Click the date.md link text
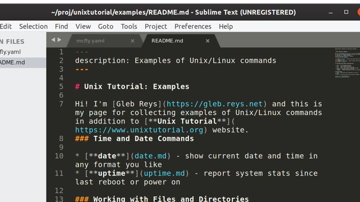The height and width of the screenshot is (202, 360). tap(150, 156)
